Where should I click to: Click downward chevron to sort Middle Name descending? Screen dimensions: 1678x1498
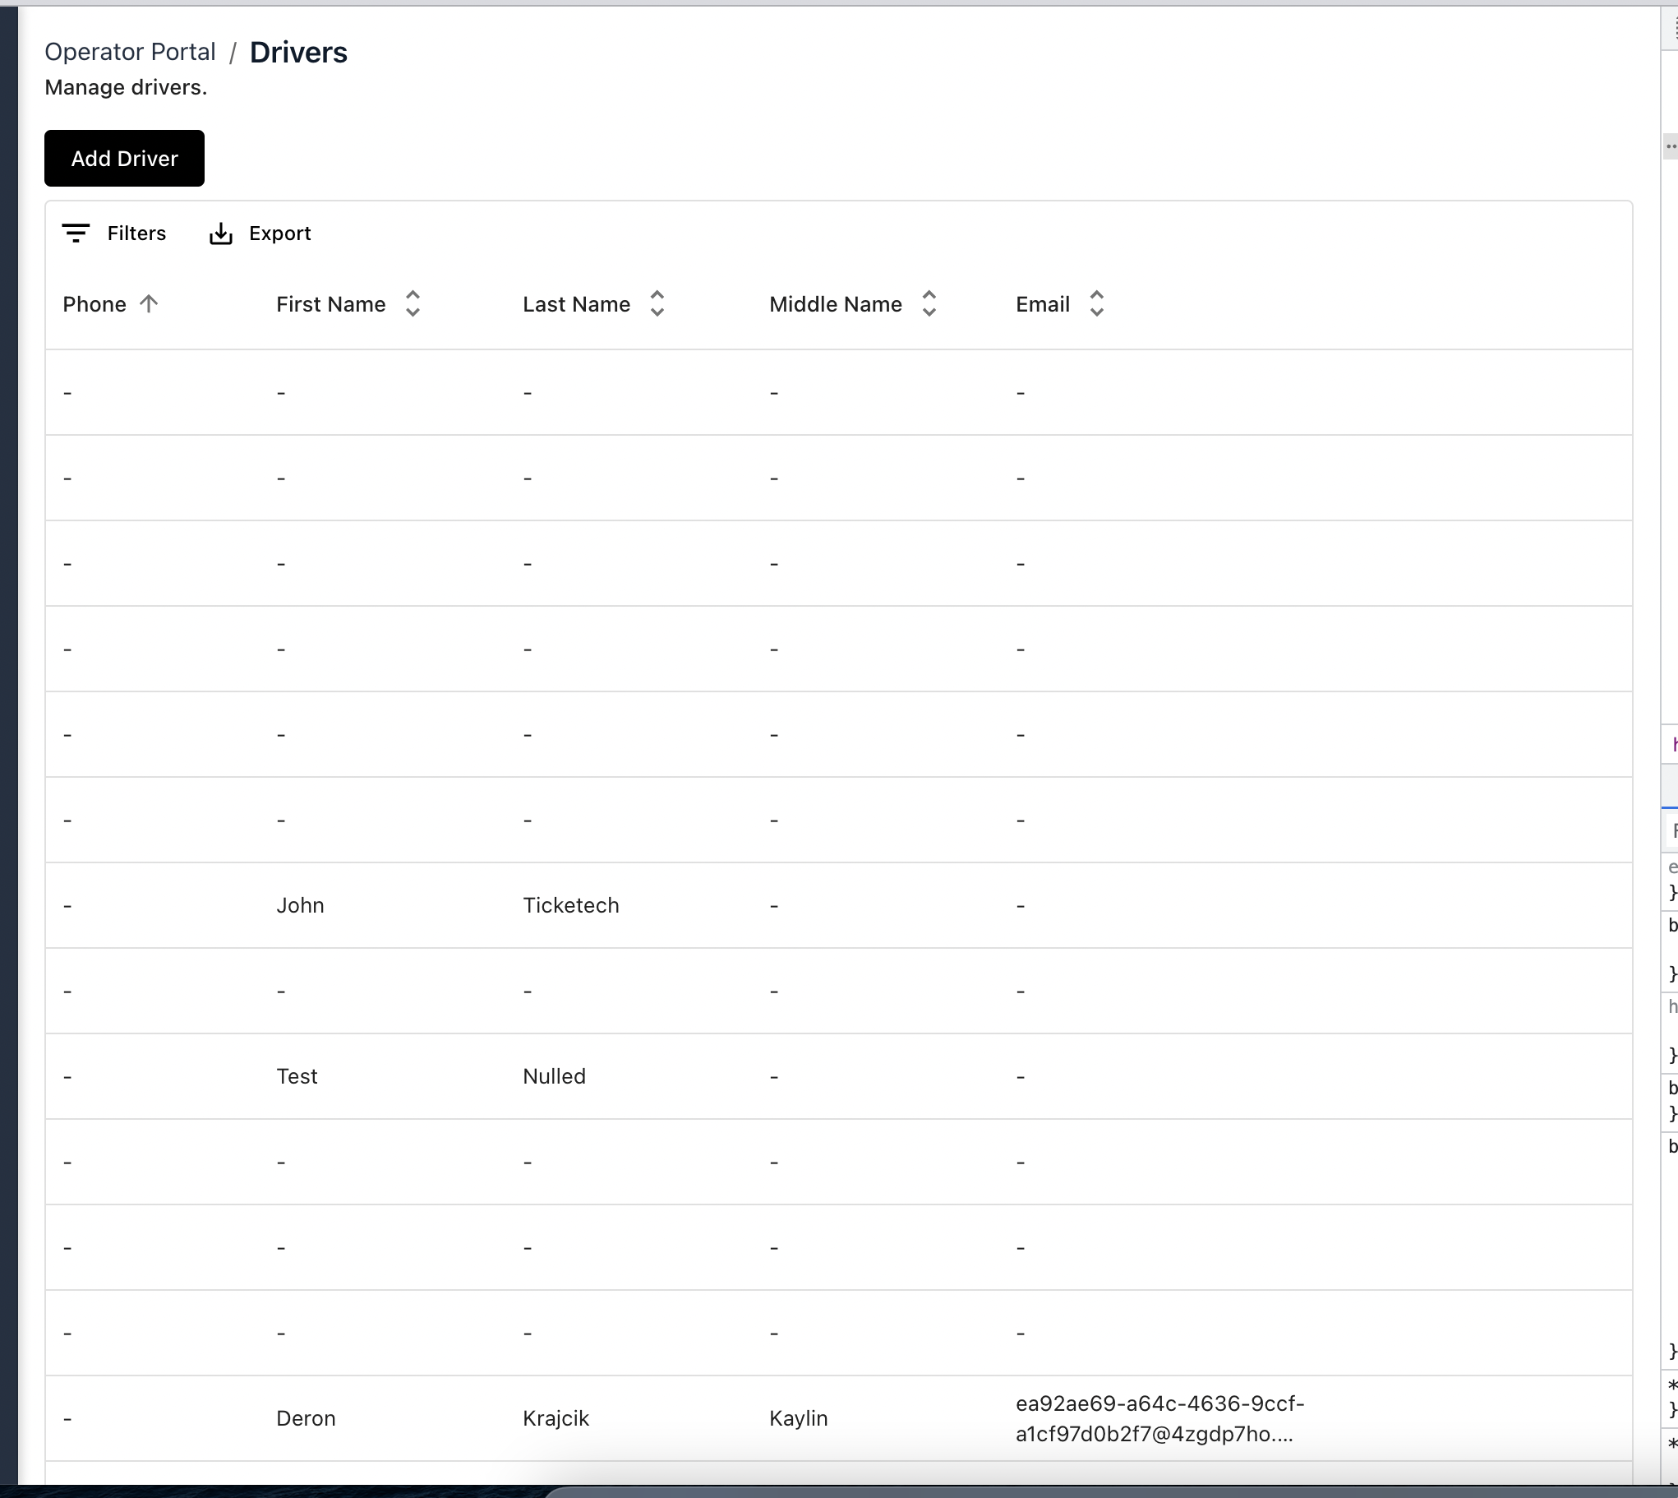pyautogui.click(x=929, y=312)
